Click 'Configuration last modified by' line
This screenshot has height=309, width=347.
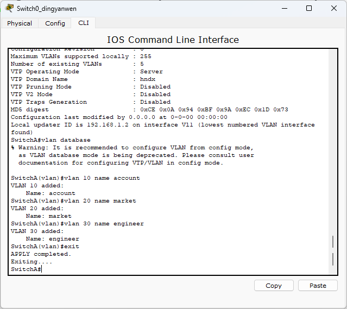pos(119,117)
